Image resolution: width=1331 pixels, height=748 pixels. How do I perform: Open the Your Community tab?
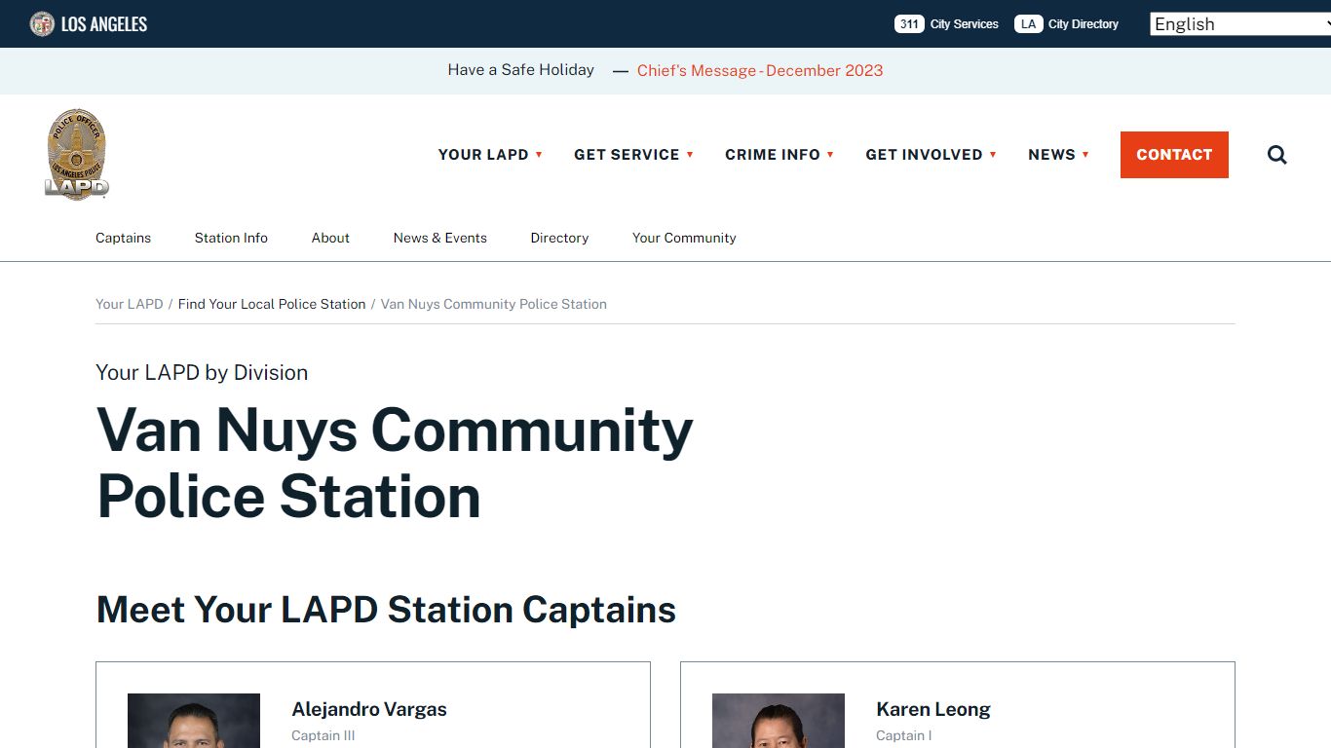point(684,238)
